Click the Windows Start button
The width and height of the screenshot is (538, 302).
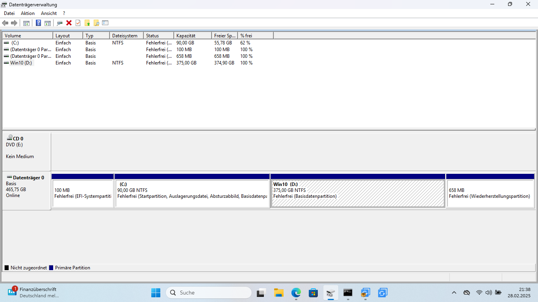pos(156,293)
